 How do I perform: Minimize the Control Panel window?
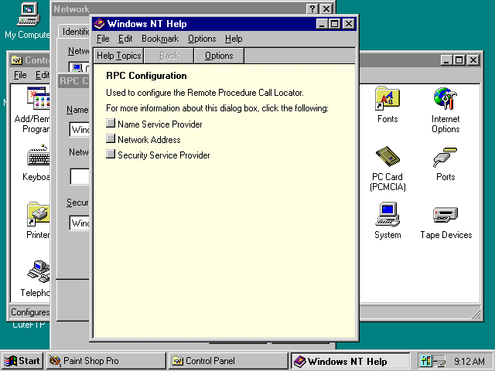pyautogui.click(x=446, y=60)
